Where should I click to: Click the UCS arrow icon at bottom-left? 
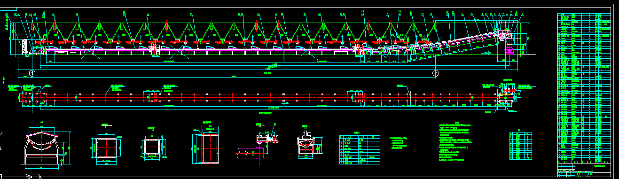tap(34, 177)
